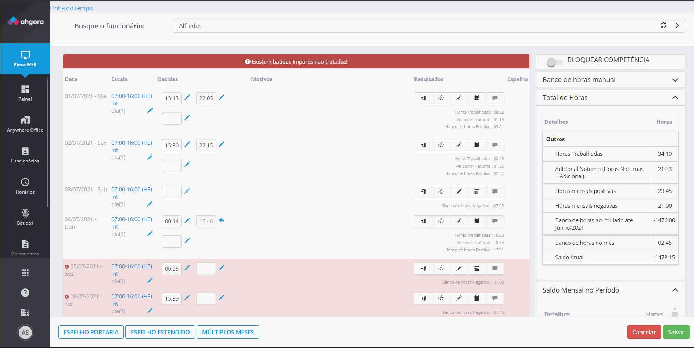Open the comment icon for 03/07/2021
The height and width of the screenshot is (348, 694).
tap(495, 191)
